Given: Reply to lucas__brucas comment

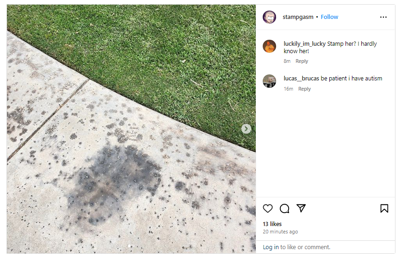Looking at the screenshot, I should (x=304, y=89).
